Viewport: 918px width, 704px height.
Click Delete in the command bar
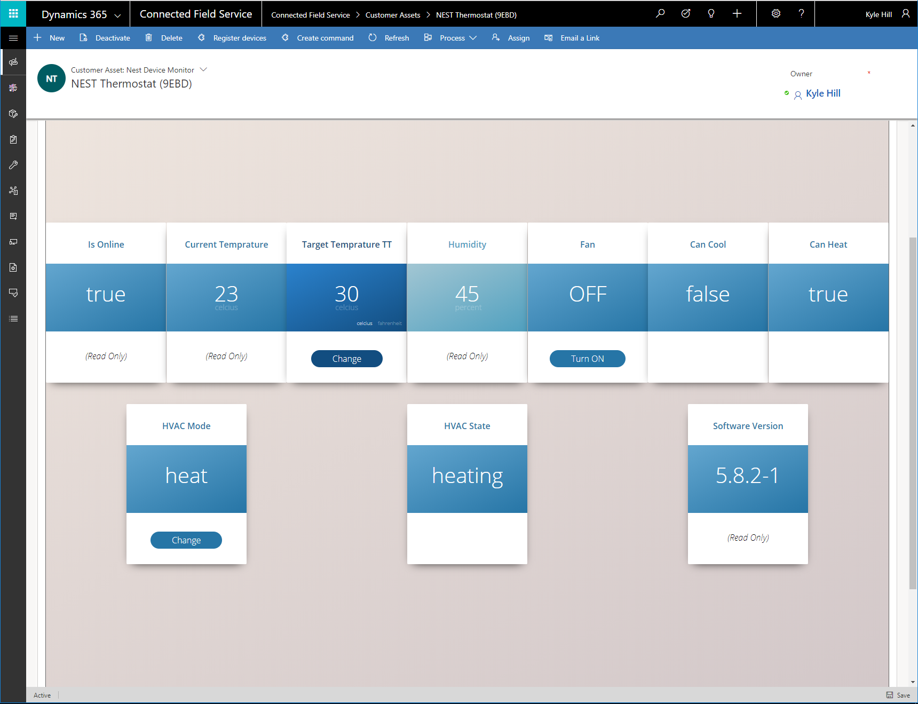pos(164,38)
